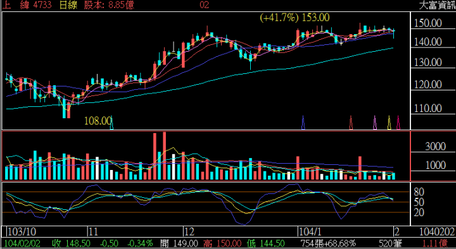Click the yellow triangle marker on price chart
The width and height of the screenshot is (456, 249).
[x=389, y=123]
